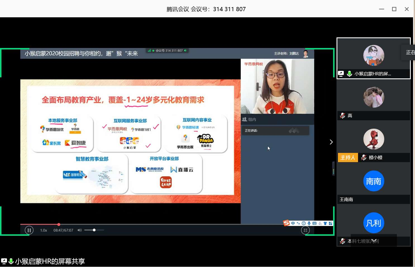Screen dimensions: 415x267
Task: Pause the video with the pause button
Action: click(x=29, y=230)
